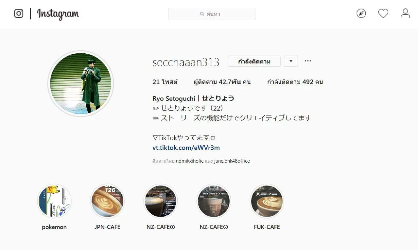Open the pokemon story highlight
Viewport: 418px width, 250px height.
pos(54,201)
